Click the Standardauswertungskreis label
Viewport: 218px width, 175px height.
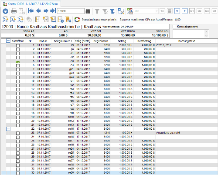99,20
